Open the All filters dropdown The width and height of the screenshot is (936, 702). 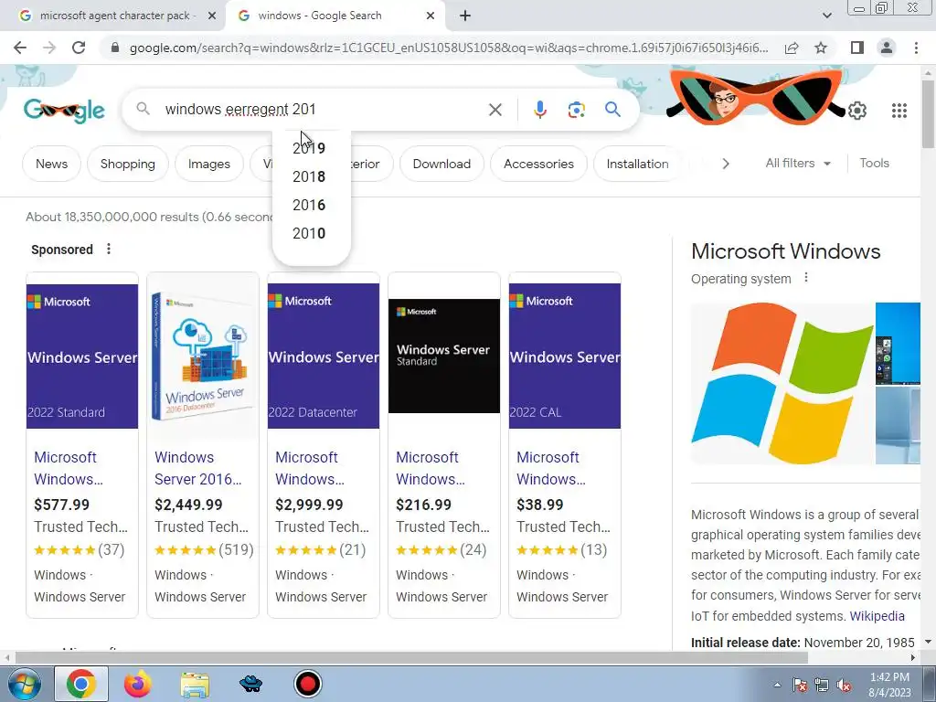tap(798, 163)
